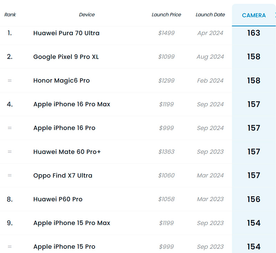The image size is (276, 253).
Task: Open Apple iPhone 15 Pro Max page
Action: click(x=72, y=223)
